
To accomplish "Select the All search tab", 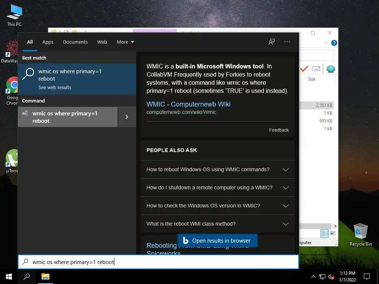I will (x=30, y=42).
